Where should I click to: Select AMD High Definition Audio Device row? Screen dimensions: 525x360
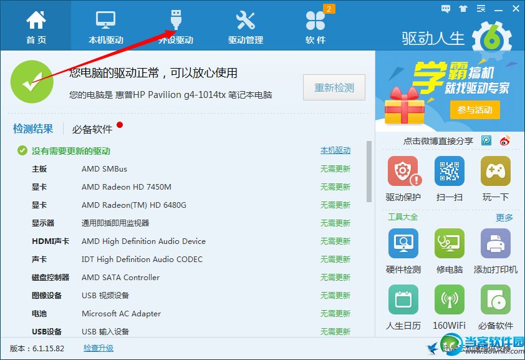pos(191,241)
